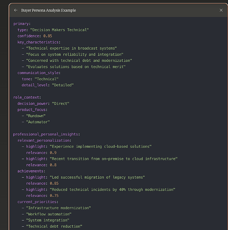Select the 'Rundown' list item
This screenshot has height=230, width=228.
coord(36,115)
